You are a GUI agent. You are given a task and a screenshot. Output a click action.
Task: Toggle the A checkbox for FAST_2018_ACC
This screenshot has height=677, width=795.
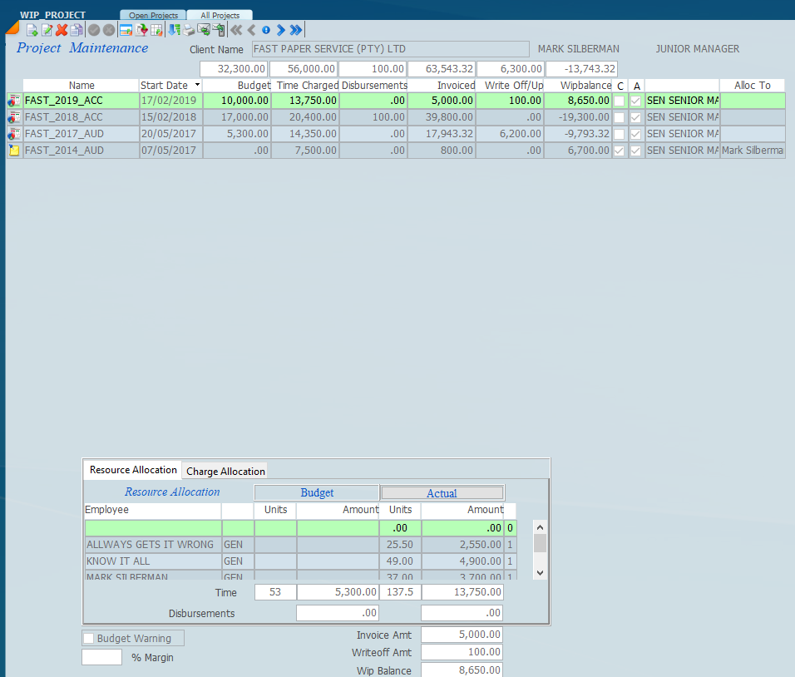click(x=636, y=117)
